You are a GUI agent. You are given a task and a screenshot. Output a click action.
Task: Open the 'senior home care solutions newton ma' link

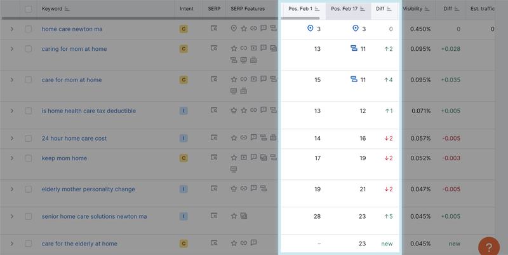coord(94,216)
